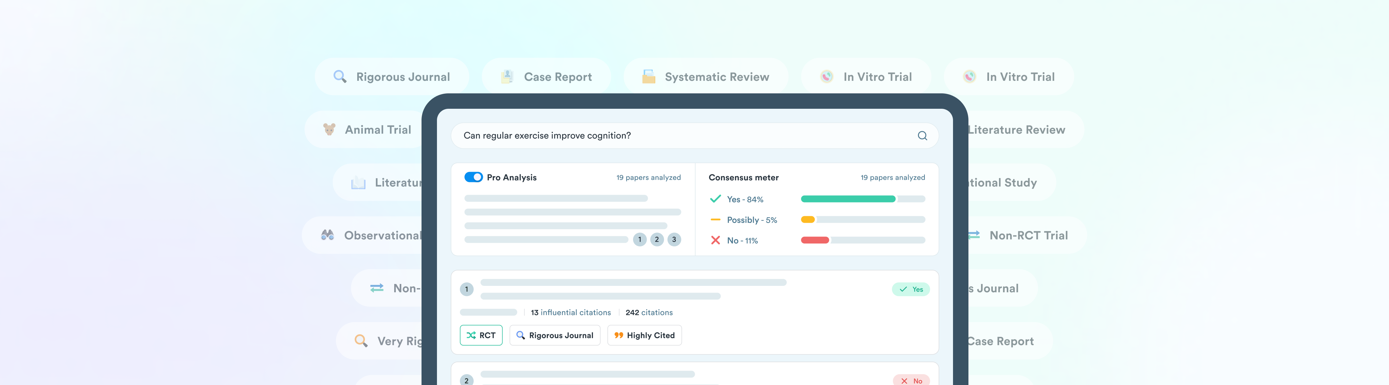Open the 242 citations link
The height and width of the screenshot is (385, 1389).
pos(649,312)
